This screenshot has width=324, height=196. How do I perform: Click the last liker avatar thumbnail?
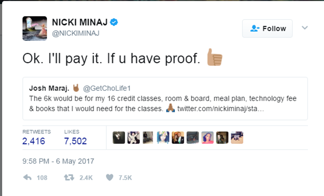(237, 138)
